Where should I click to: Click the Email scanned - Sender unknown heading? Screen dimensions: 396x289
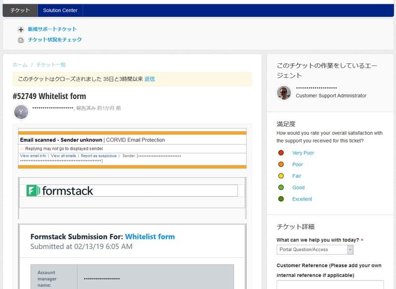tap(61, 140)
